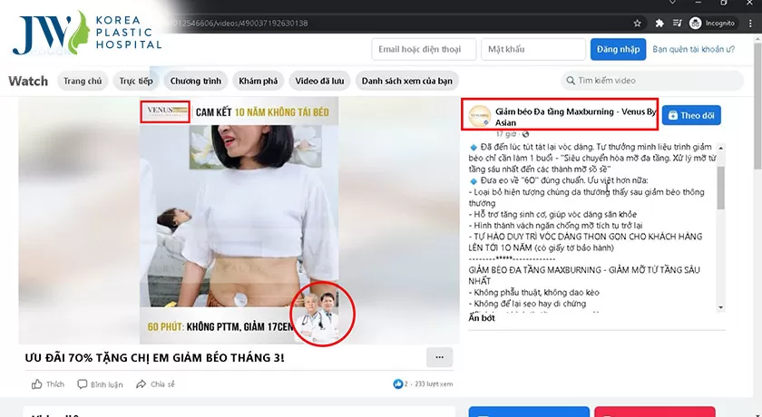The image size is (762, 417).
Task: Click the Không phẫu thuật, không dao kéo line
Action: click(x=534, y=292)
